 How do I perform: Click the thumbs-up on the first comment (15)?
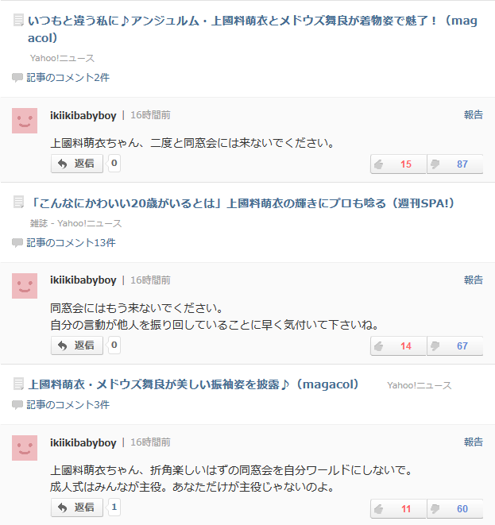(398, 164)
